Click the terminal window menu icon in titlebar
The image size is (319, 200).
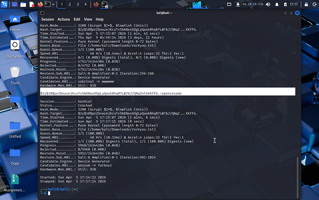pyautogui.click(x=42, y=13)
